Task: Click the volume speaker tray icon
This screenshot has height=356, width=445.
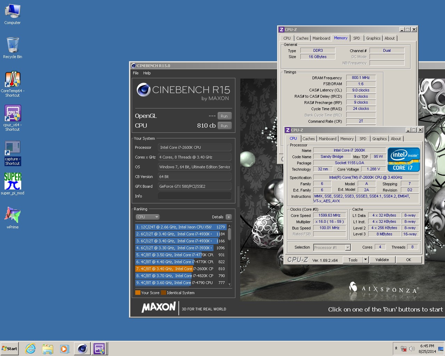Action: click(x=412, y=348)
